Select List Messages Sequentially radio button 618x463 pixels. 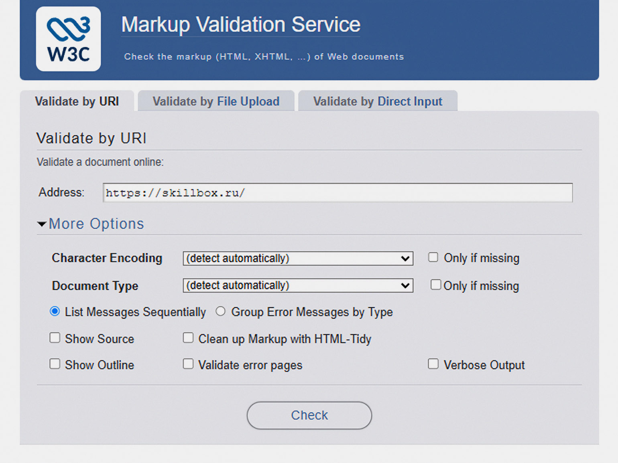(55, 311)
